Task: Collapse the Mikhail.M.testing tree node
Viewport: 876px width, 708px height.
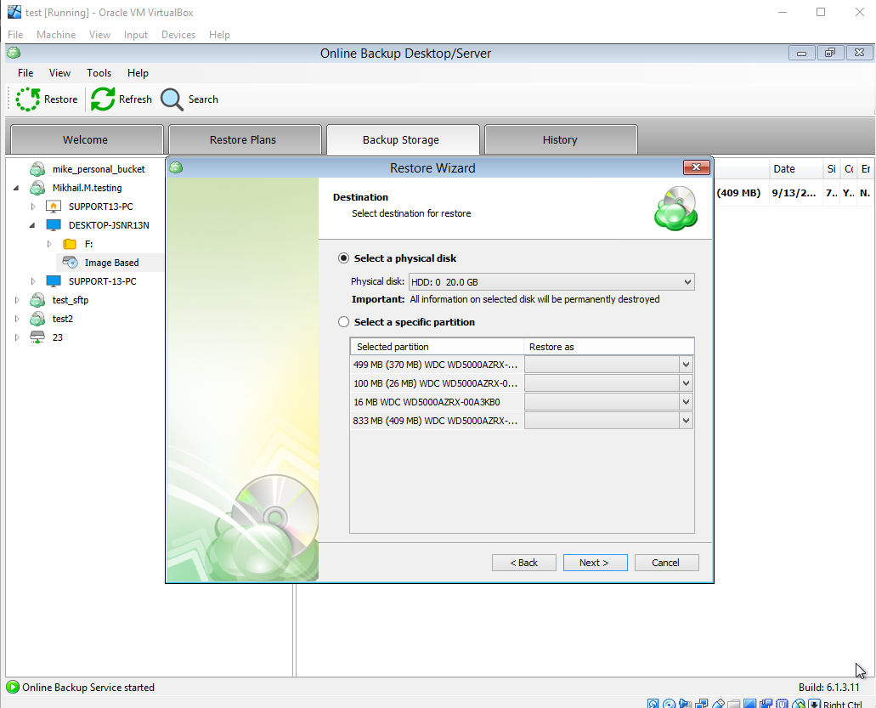Action: click(16, 188)
